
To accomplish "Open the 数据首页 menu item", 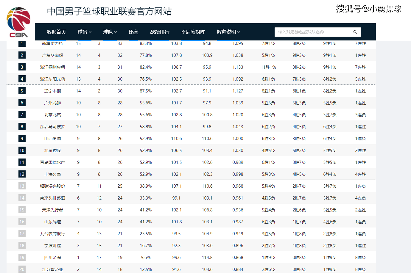I will pyautogui.click(x=56, y=32).
